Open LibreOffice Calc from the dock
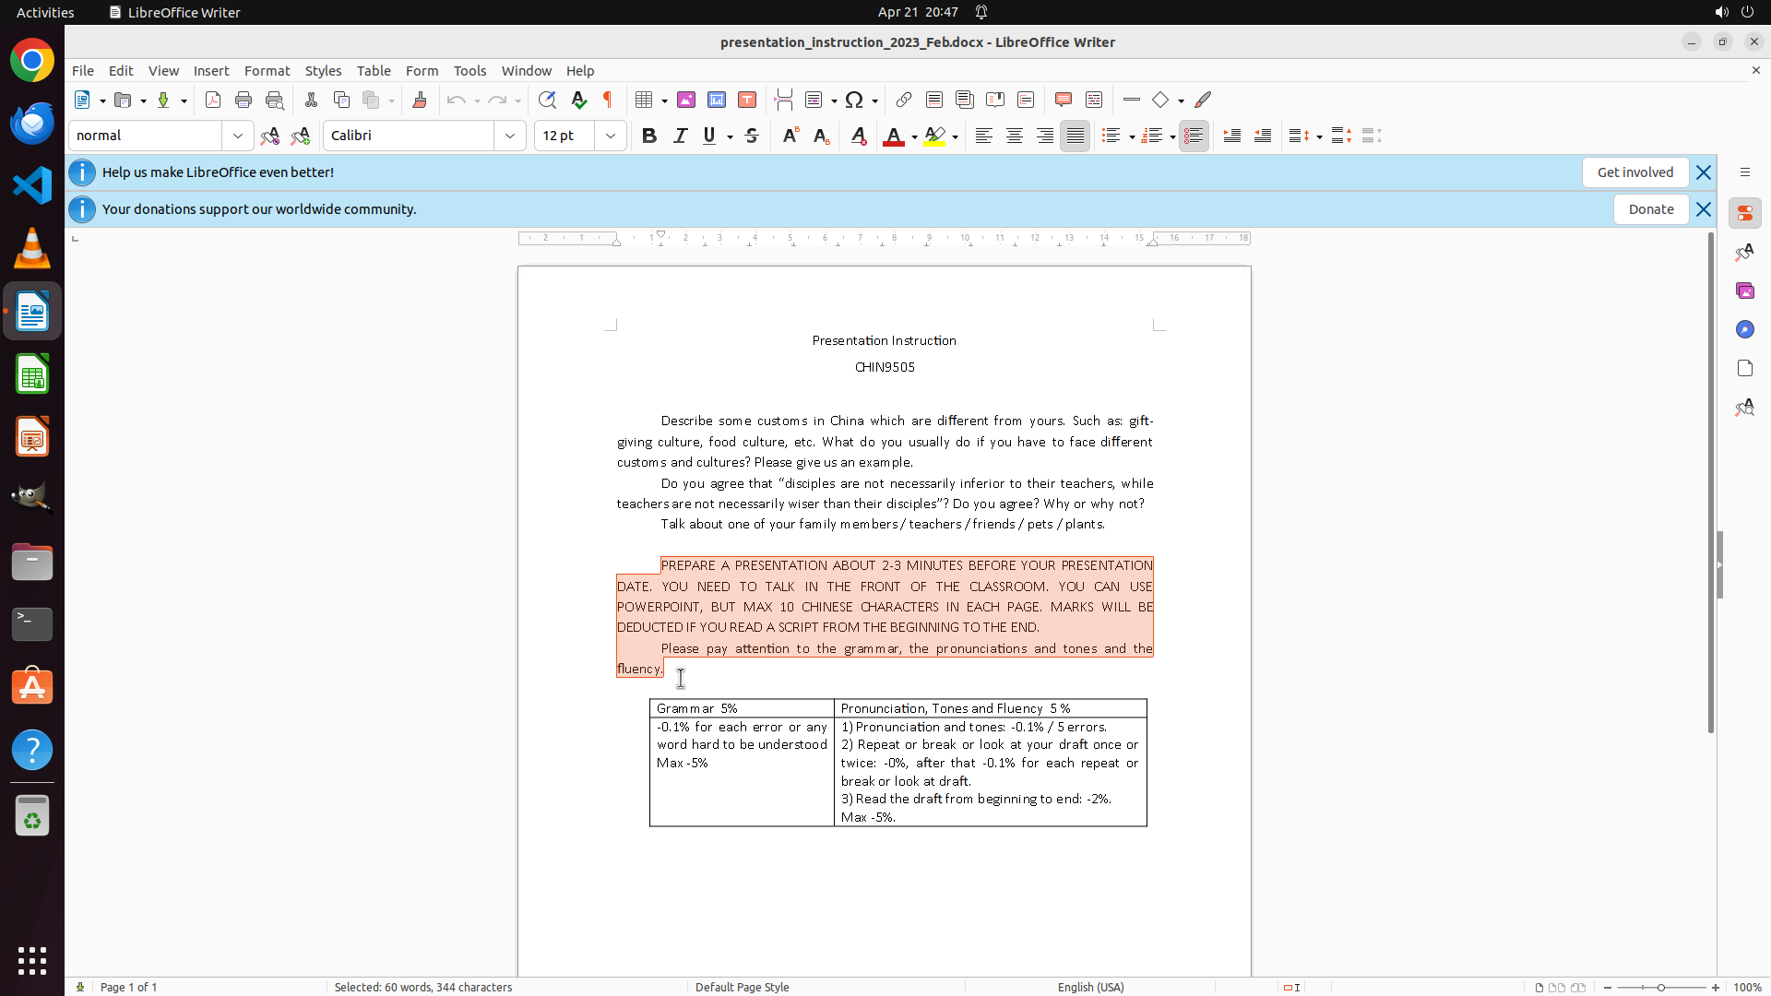This screenshot has height=996, width=1771. point(32,374)
